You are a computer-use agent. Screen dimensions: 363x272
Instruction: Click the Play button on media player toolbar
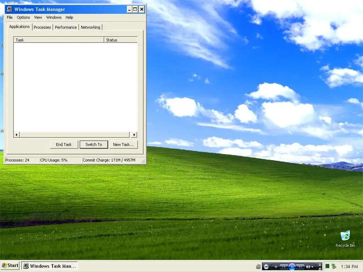pyautogui.click(x=292, y=267)
